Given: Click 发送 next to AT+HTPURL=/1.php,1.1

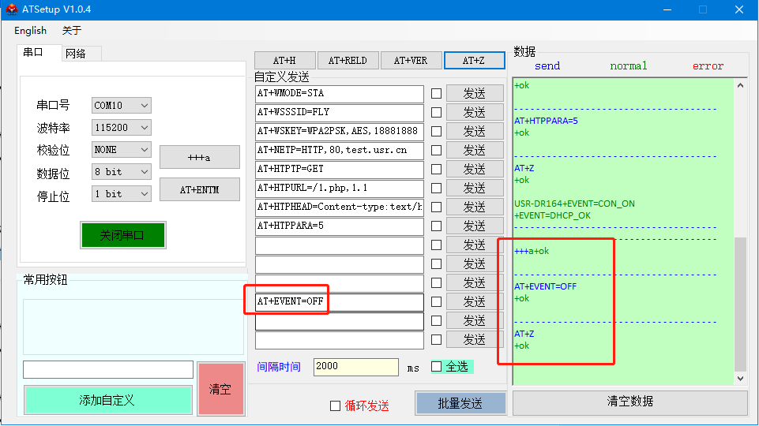Looking at the screenshot, I should click(x=474, y=188).
